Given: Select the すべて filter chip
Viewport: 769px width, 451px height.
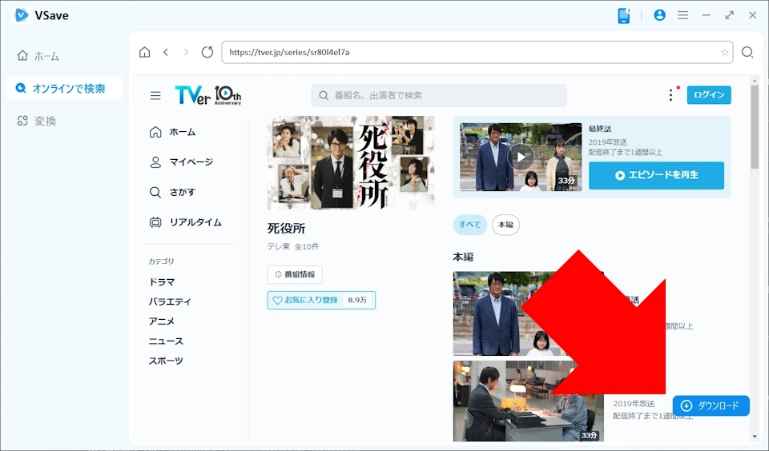Looking at the screenshot, I should pyautogui.click(x=469, y=225).
